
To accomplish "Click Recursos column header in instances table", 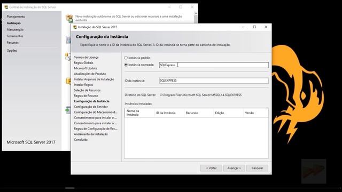I will tap(199, 113).
